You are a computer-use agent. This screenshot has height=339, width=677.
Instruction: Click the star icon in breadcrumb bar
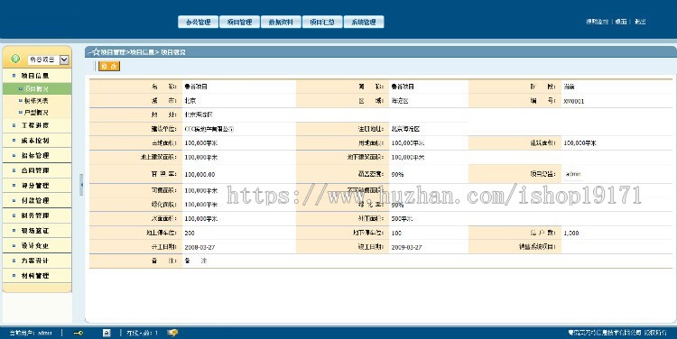pos(96,52)
